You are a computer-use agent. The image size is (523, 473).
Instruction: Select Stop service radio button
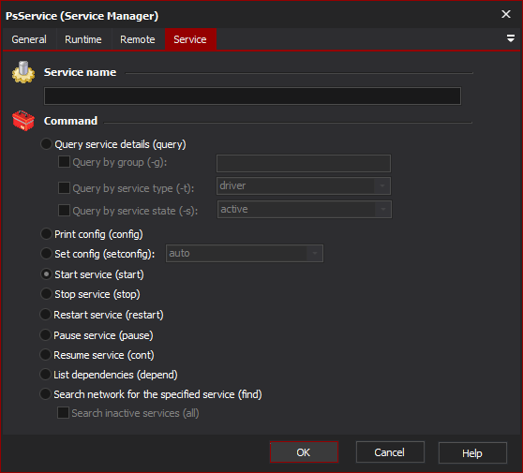(x=46, y=294)
